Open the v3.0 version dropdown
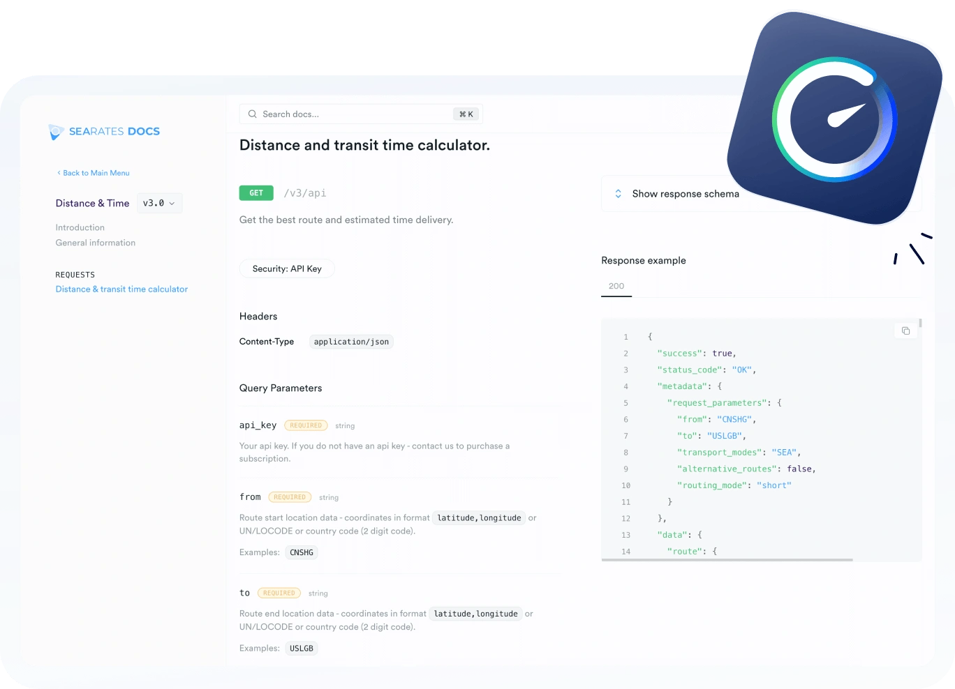This screenshot has height=689, width=955. pyautogui.click(x=159, y=204)
